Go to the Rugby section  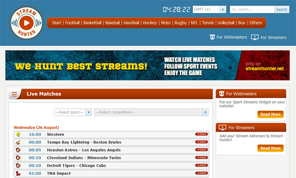point(180,23)
